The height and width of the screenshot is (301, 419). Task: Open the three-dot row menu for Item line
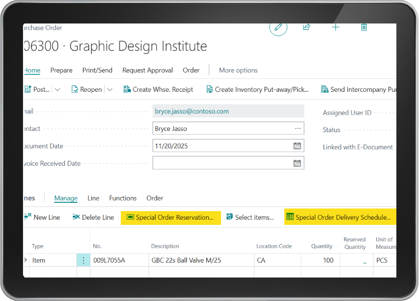pyautogui.click(x=84, y=260)
